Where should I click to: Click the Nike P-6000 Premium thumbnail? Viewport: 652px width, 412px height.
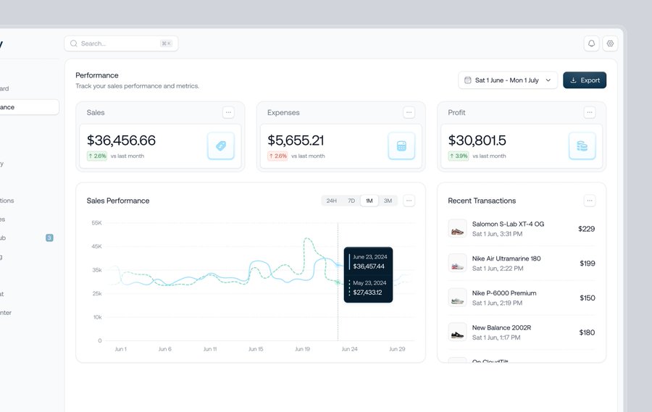click(x=457, y=298)
